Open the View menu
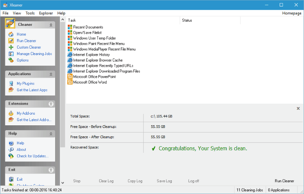304x194 pixels. (x=17, y=13)
